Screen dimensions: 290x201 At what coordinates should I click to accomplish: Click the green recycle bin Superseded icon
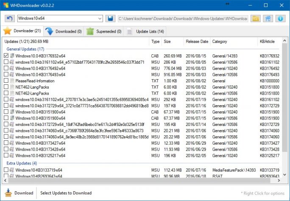point(90,31)
